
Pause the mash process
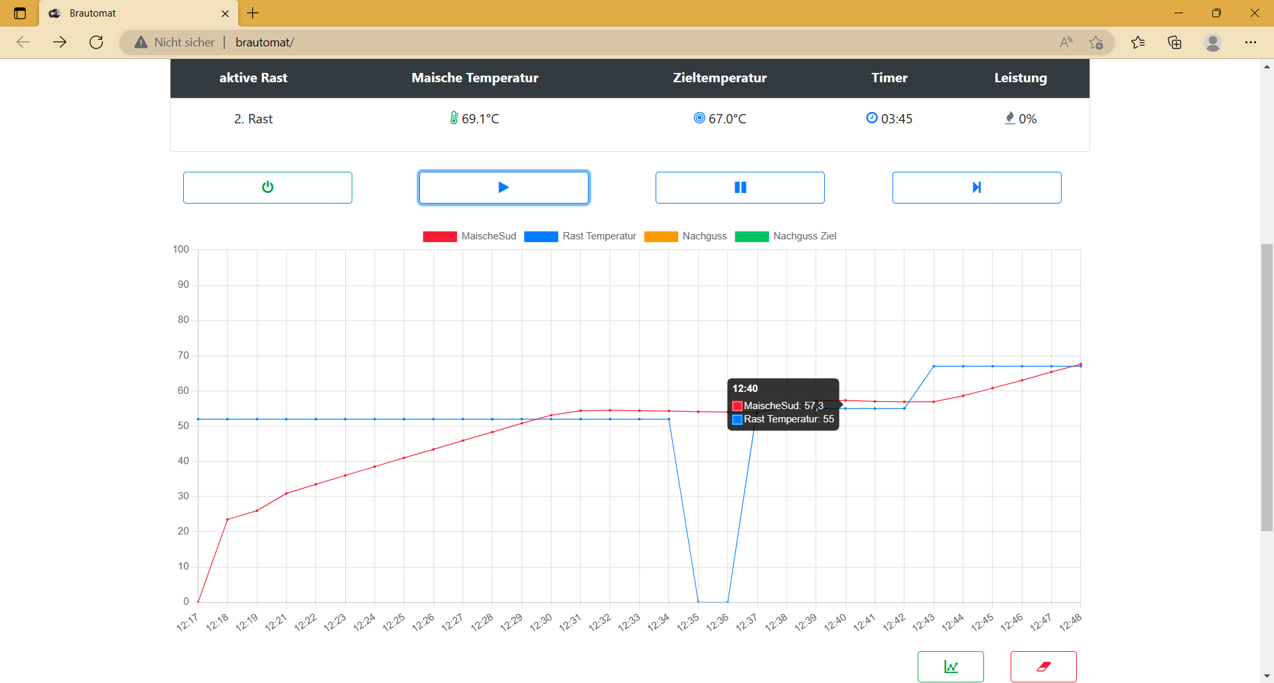coord(740,188)
